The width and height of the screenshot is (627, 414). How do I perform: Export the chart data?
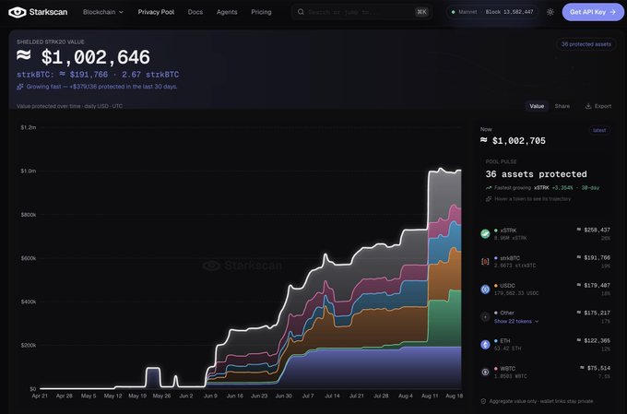tap(598, 106)
